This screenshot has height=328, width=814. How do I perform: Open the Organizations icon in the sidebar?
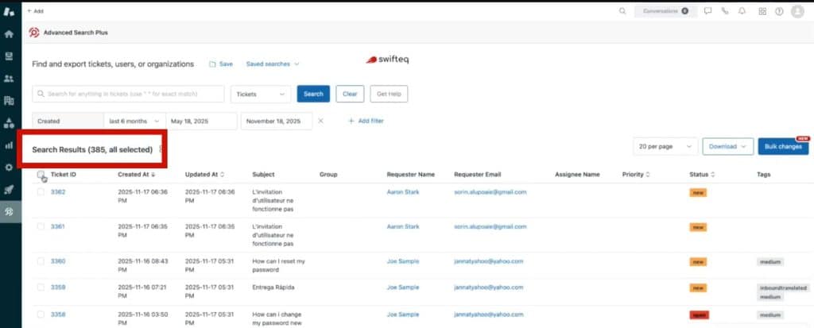click(8, 101)
